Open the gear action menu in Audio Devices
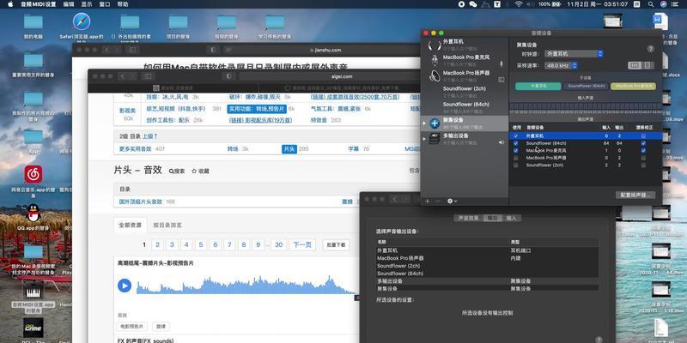 [x=452, y=201]
